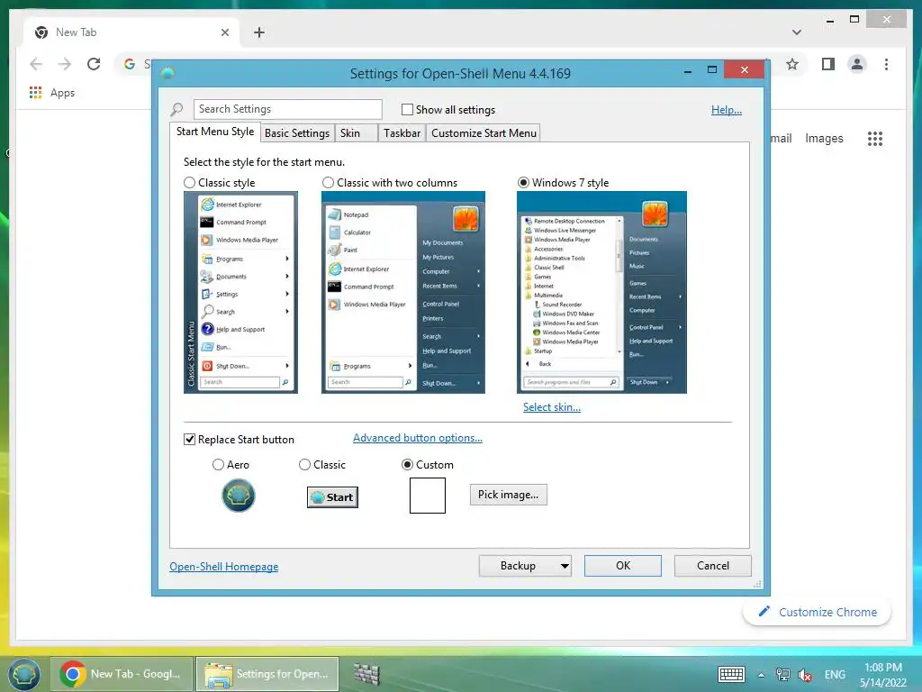The height and width of the screenshot is (692, 922).
Task: Focus the Search Settings input field
Action: (x=287, y=109)
